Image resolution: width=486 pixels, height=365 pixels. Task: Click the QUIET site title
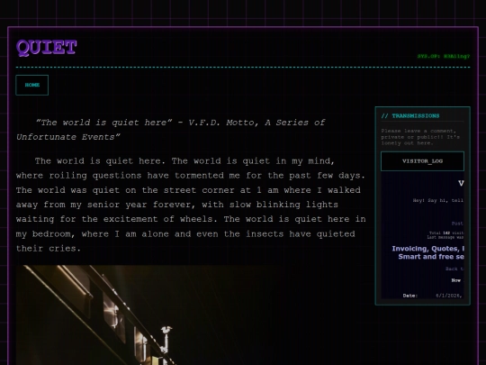pos(47,48)
